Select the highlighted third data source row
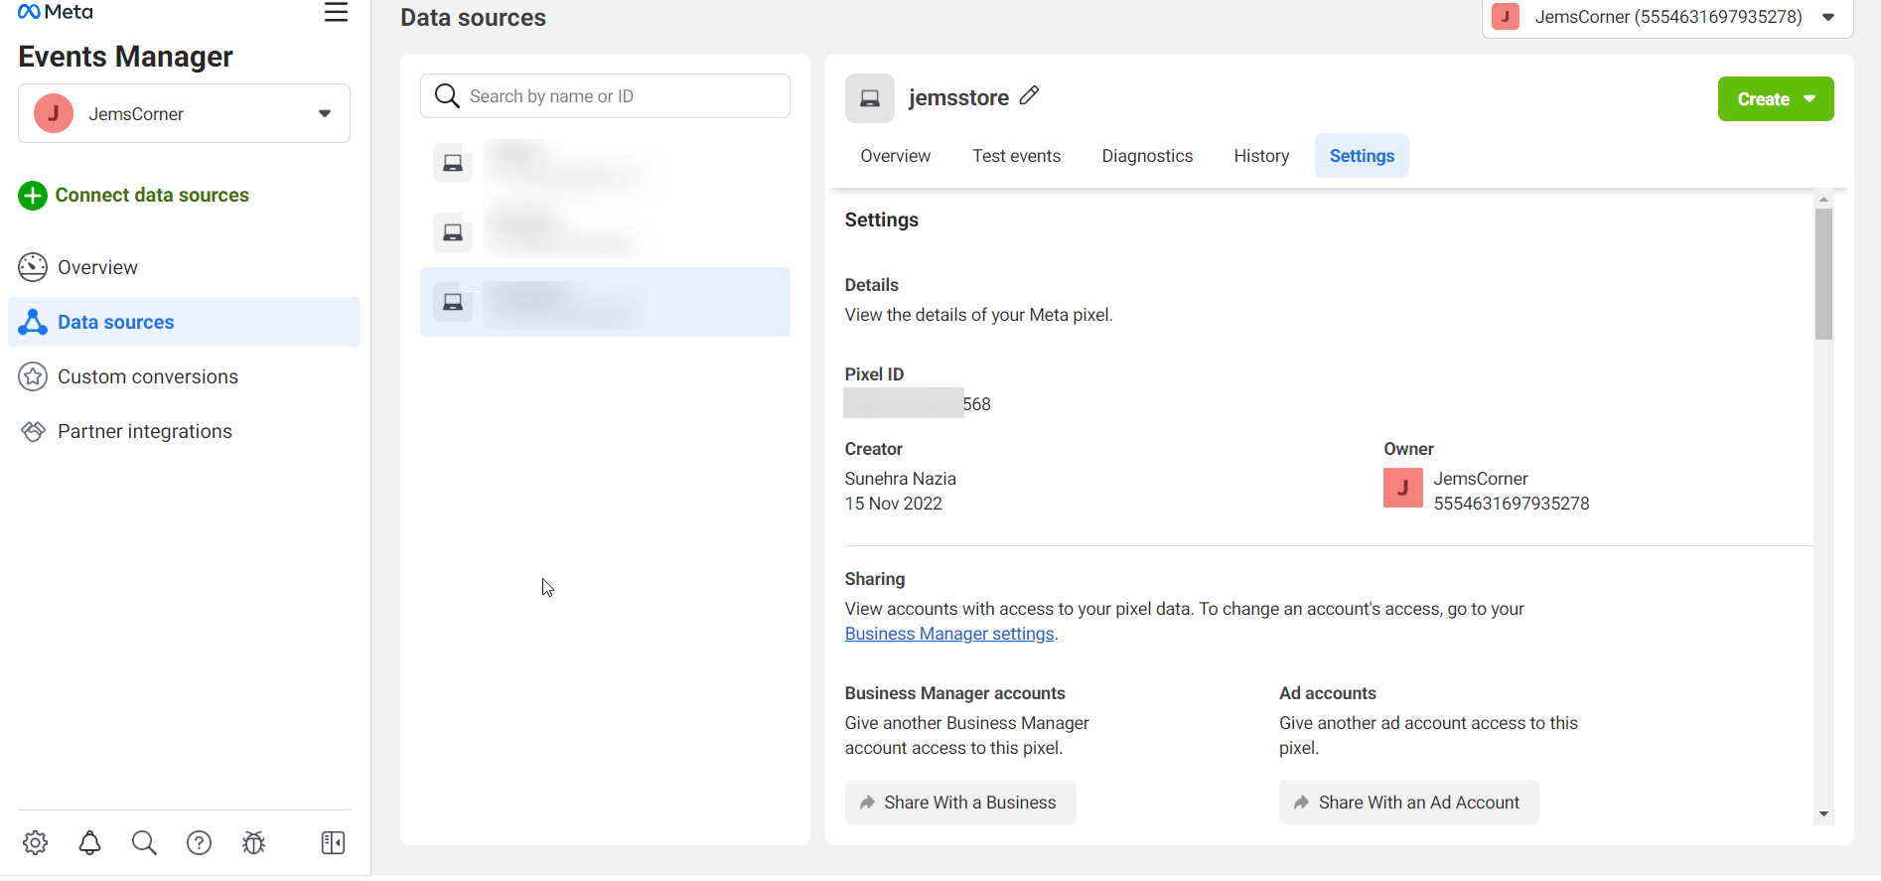 (x=605, y=302)
